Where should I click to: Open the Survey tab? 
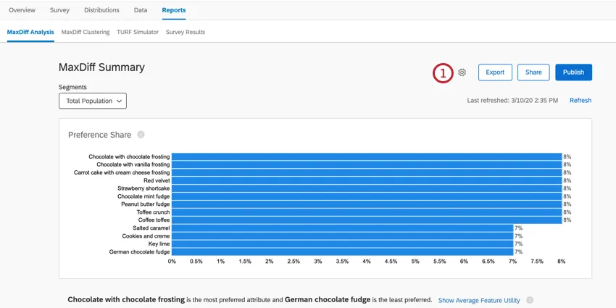[x=59, y=10]
